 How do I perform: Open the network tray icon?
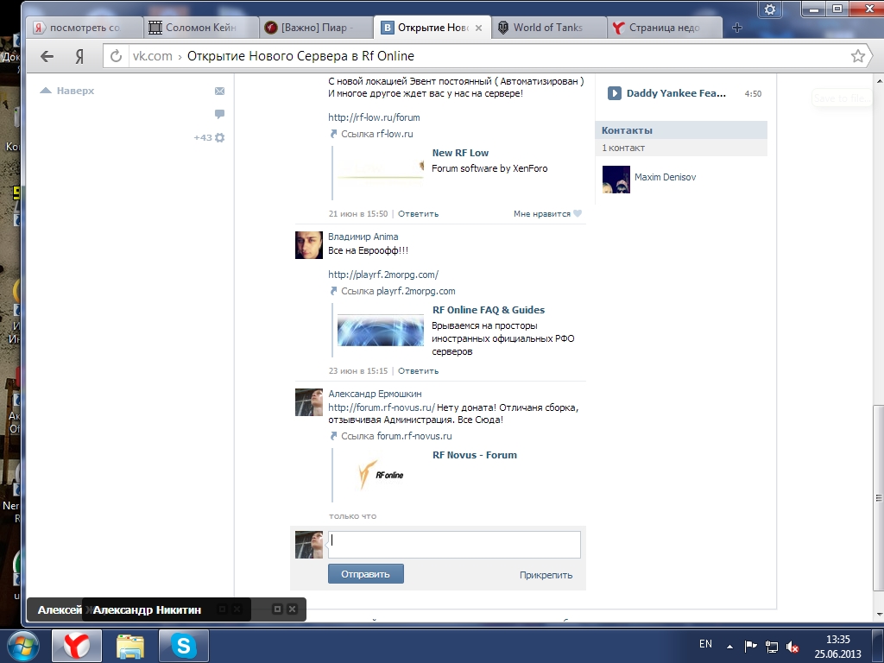(771, 646)
